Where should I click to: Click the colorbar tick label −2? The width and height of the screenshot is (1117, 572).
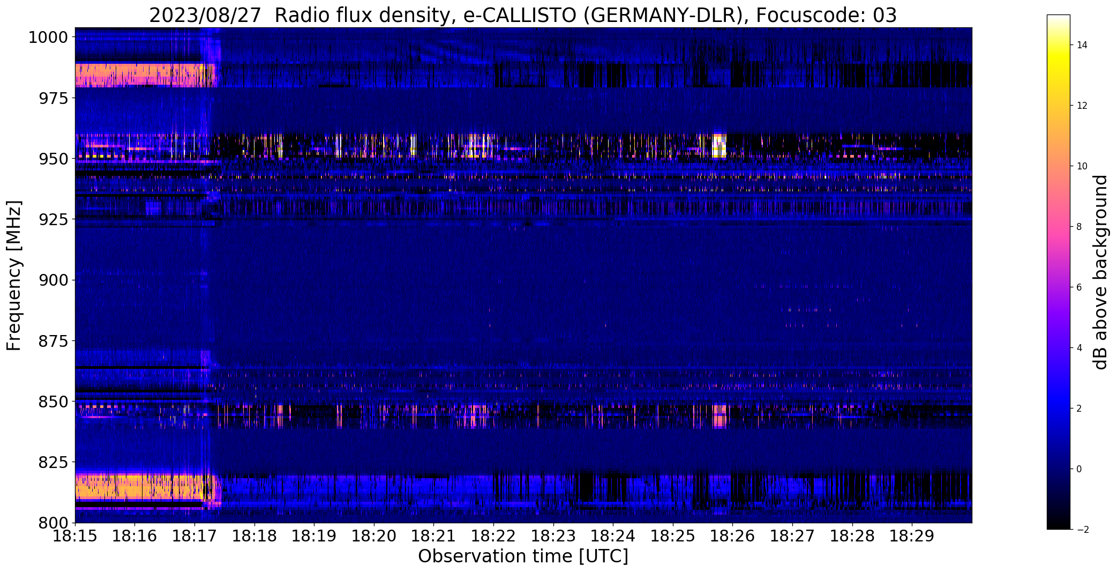[1082, 530]
